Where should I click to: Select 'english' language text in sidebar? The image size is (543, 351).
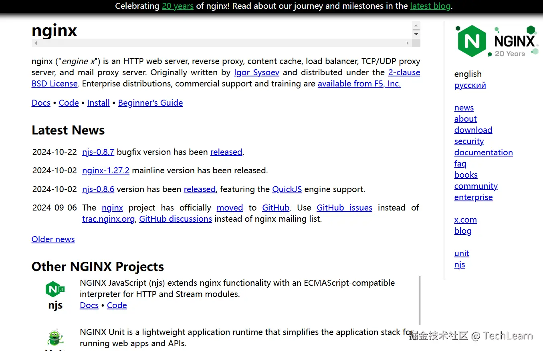point(468,74)
